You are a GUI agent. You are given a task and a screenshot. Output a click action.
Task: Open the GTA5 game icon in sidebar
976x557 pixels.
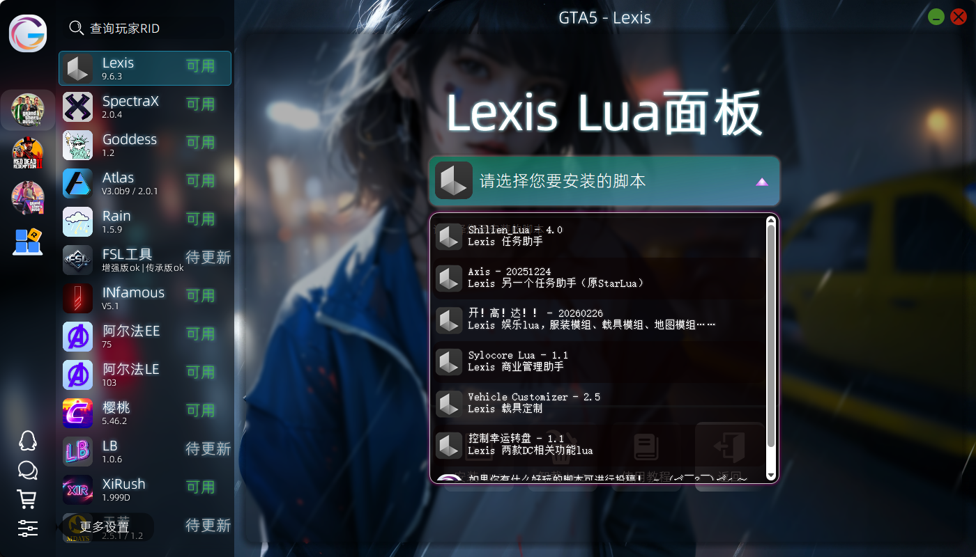click(x=28, y=110)
